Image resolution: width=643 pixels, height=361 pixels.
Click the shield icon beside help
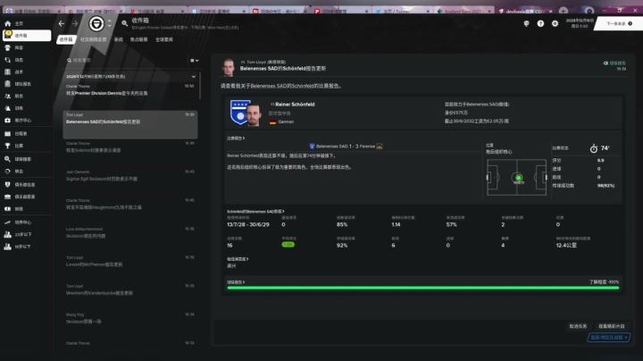[x=527, y=24]
